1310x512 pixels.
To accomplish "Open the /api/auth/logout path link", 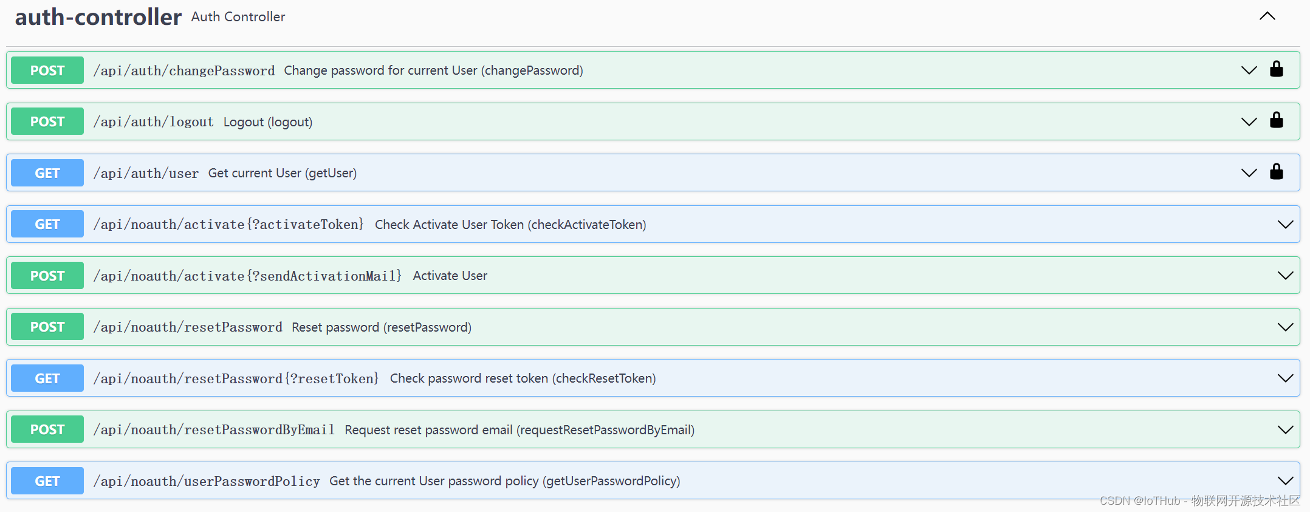I will tap(154, 121).
